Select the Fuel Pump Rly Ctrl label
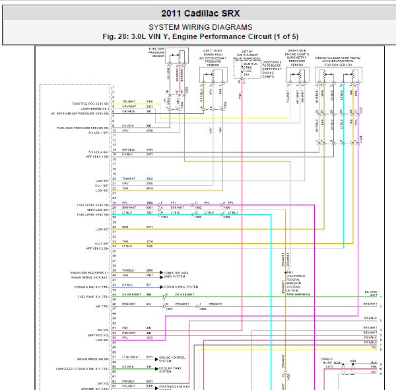Screen dimensions: 396x390 [x=94, y=297]
